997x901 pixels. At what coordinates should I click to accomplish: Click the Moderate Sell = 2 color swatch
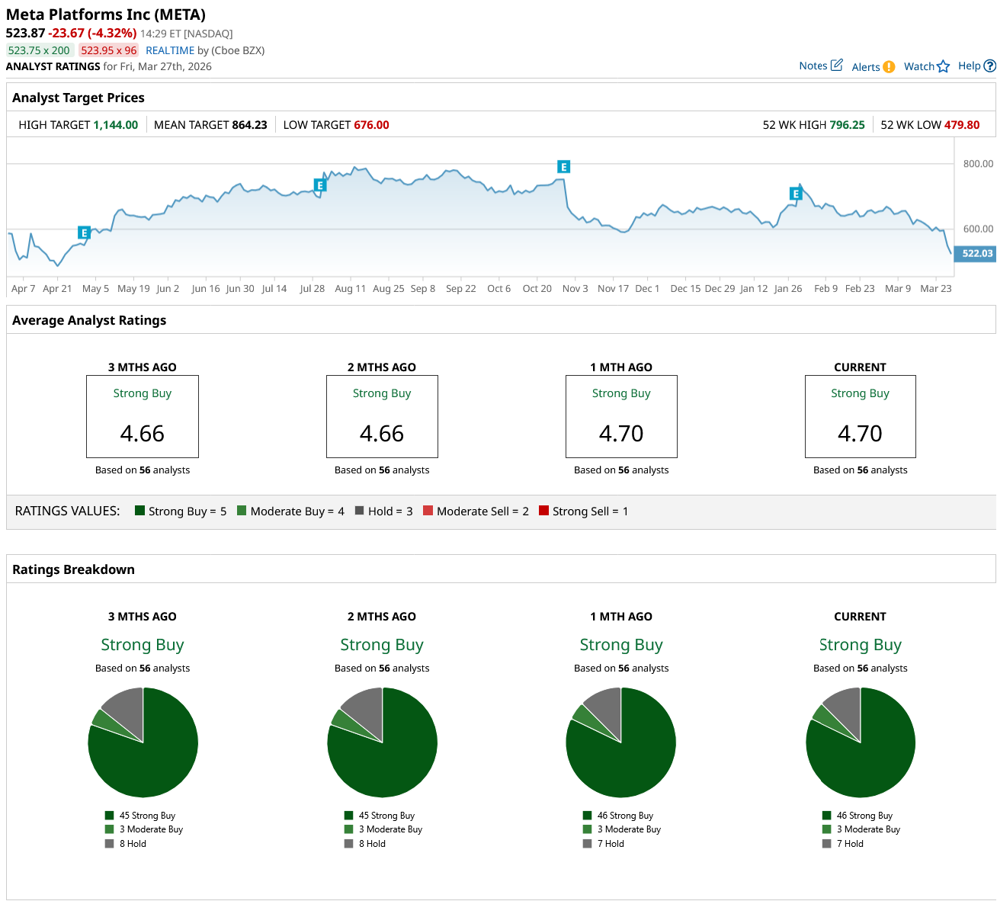[428, 511]
